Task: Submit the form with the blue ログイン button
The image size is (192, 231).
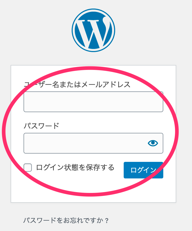Action: point(143,170)
